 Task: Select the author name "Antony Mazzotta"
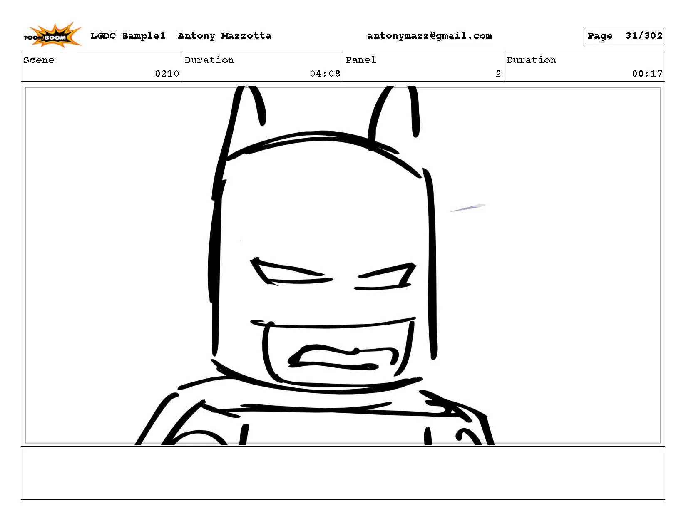(x=225, y=36)
